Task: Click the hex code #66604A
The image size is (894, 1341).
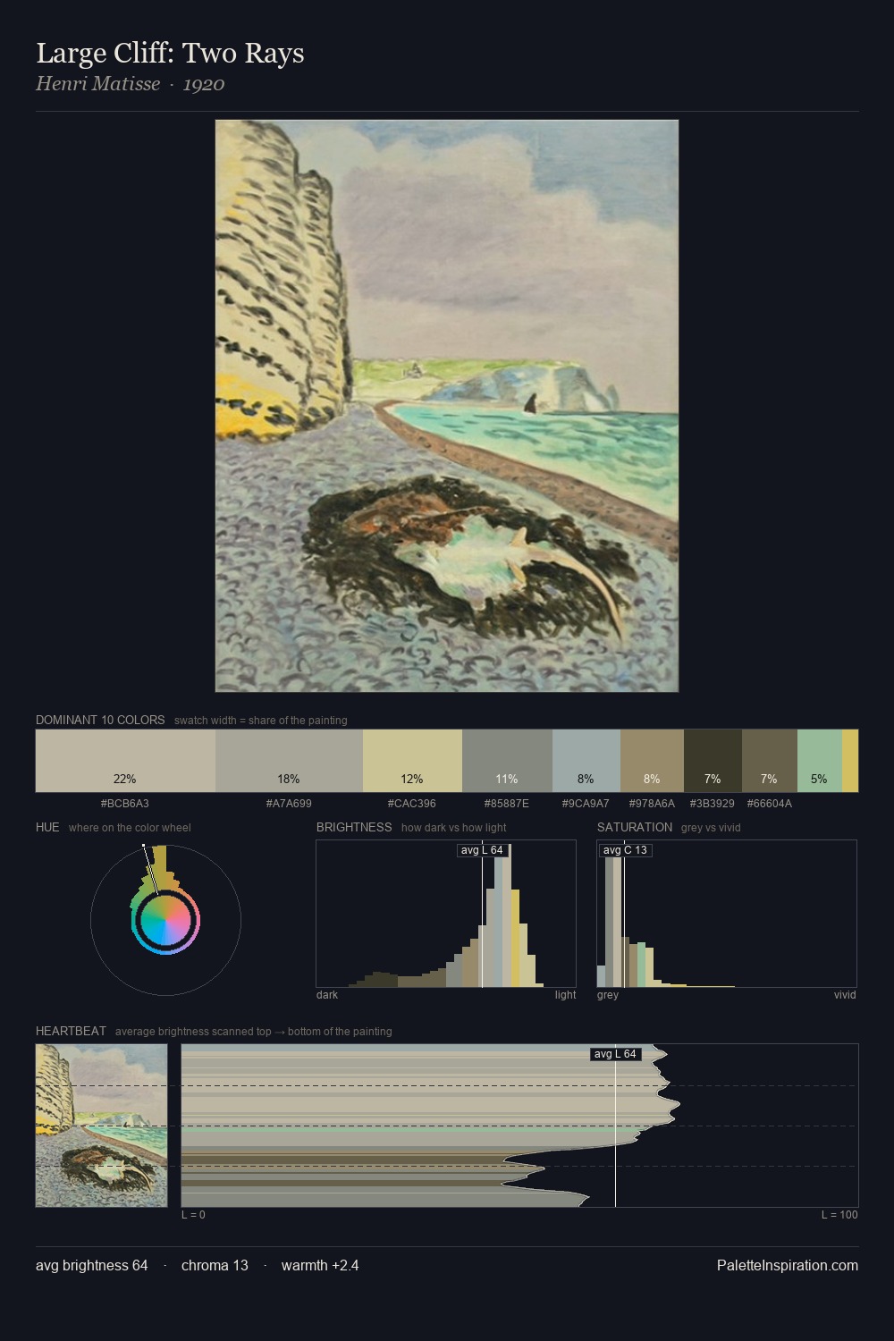Action: coord(769,804)
